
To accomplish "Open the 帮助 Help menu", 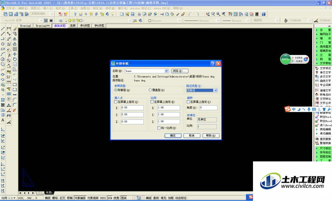I will [x=178, y=8].
